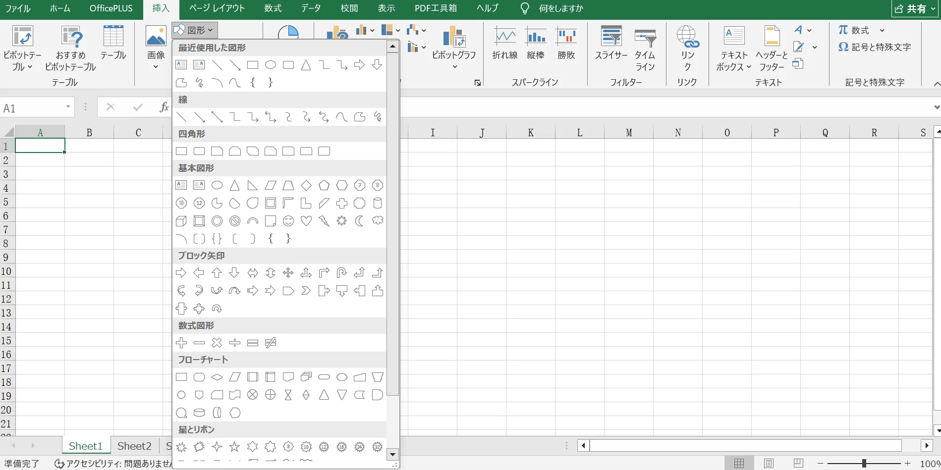
Task: Switch to the Sheet2 worksheet tab
Action: tap(134, 446)
